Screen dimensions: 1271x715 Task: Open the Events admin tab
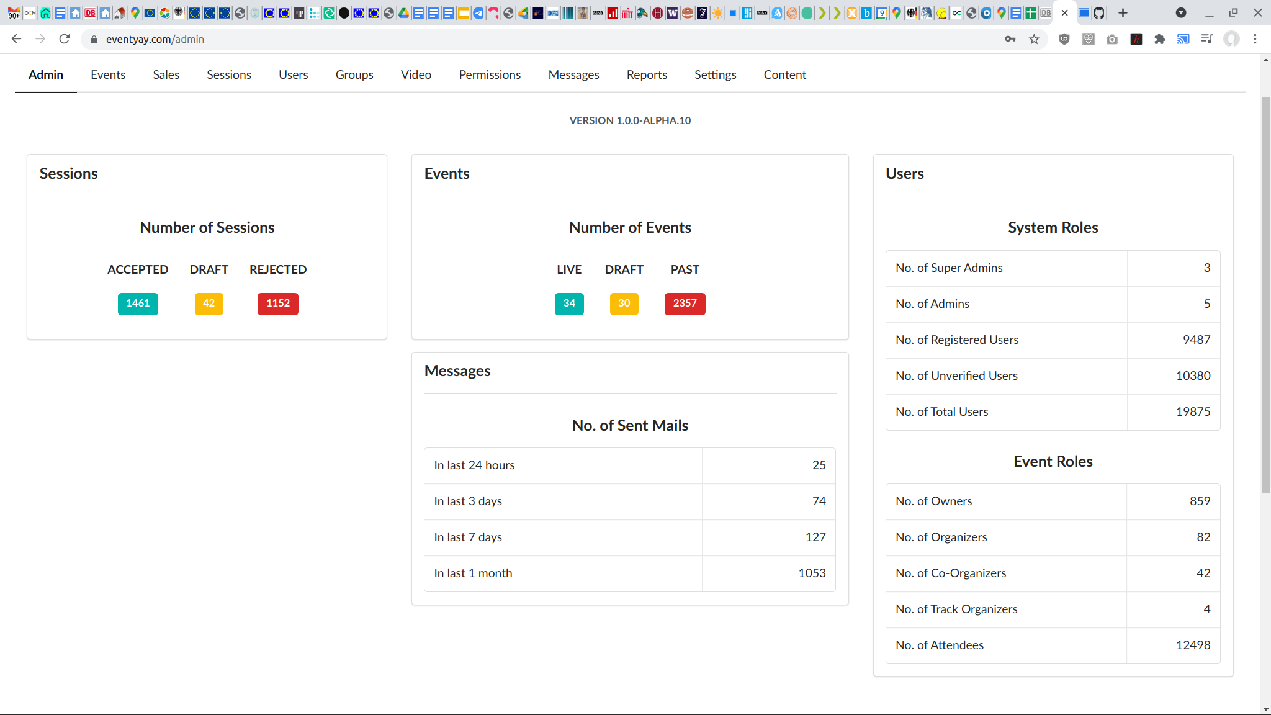click(x=108, y=74)
